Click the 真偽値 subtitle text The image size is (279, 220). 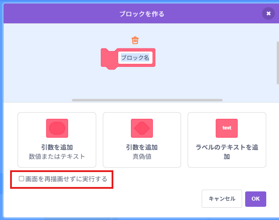click(x=142, y=157)
